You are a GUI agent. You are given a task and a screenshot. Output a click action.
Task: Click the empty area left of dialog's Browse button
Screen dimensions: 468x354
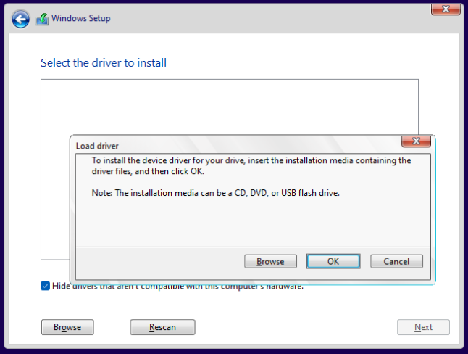click(159, 261)
